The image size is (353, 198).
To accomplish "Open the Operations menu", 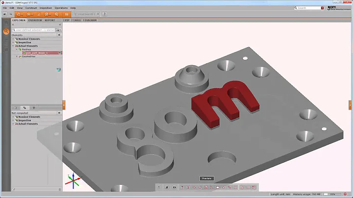I will (61, 8).
